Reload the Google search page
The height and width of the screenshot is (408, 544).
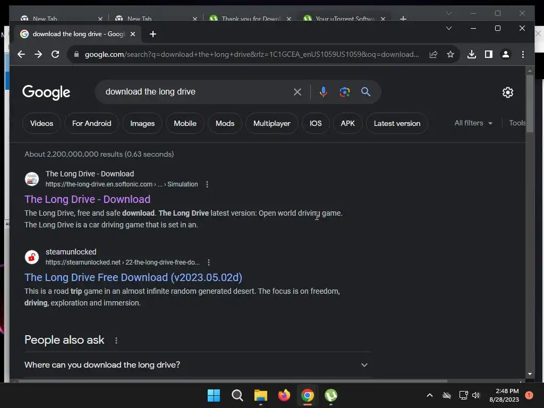(x=55, y=55)
